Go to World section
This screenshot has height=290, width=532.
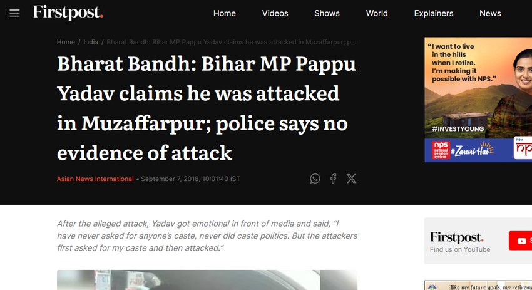coord(377,13)
